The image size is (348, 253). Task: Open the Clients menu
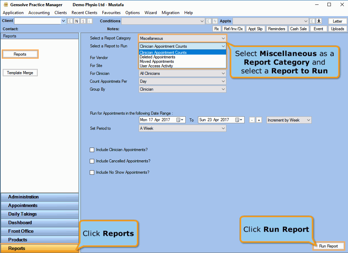(x=61, y=13)
